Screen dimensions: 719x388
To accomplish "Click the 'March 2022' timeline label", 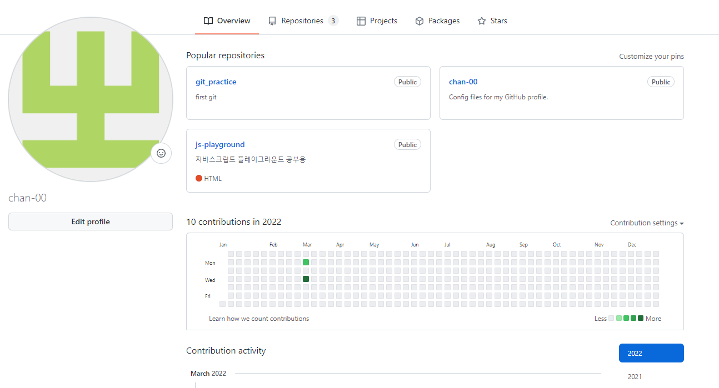I will 208,374.
